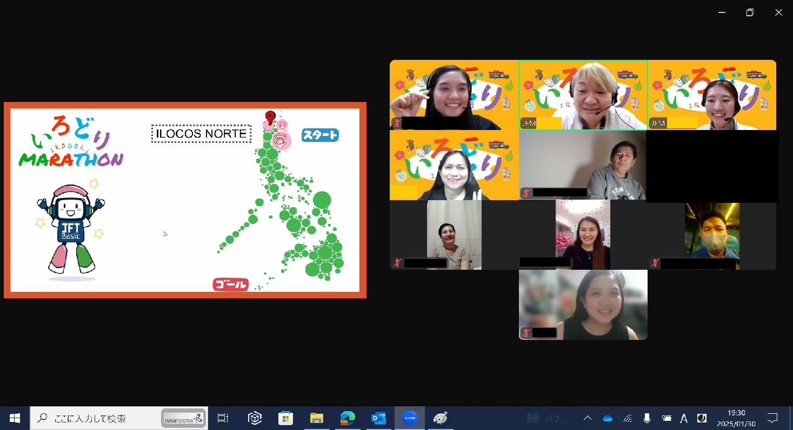
Task: Open Wi-Fi network settings
Action: coord(628,418)
